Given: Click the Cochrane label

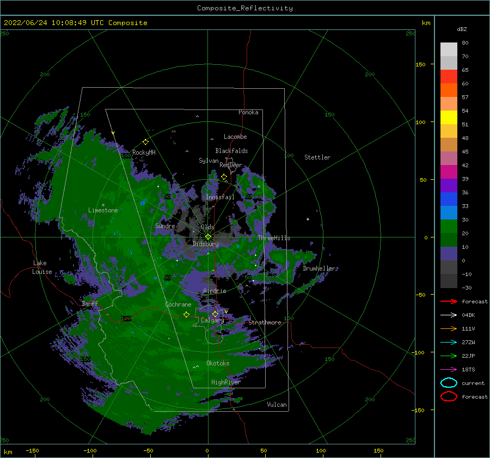Looking at the screenshot, I should click(178, 304).
